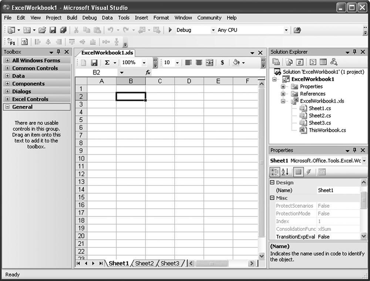Image resolution: width=370 pixels, height=281 pixels.
Task: Open the Properties object selector dropdown
Action: (x=364, y=161)
